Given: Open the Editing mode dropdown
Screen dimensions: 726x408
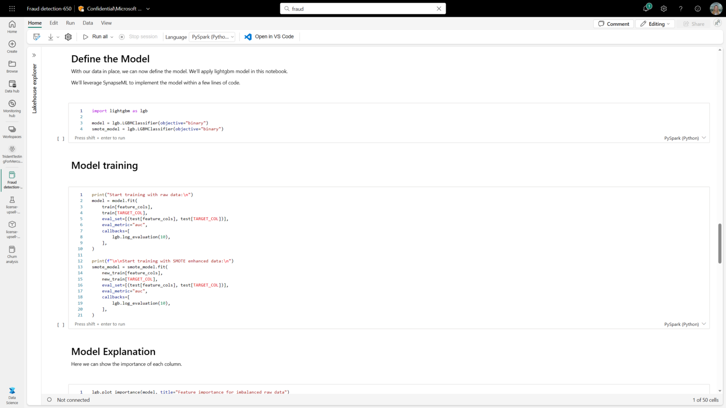Looking at the screenshot, I should pos(655,23).
